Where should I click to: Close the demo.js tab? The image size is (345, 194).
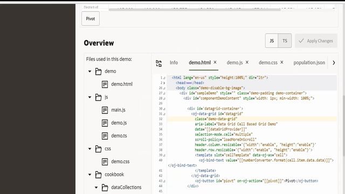pyautogui.click(x=247, y=63)
